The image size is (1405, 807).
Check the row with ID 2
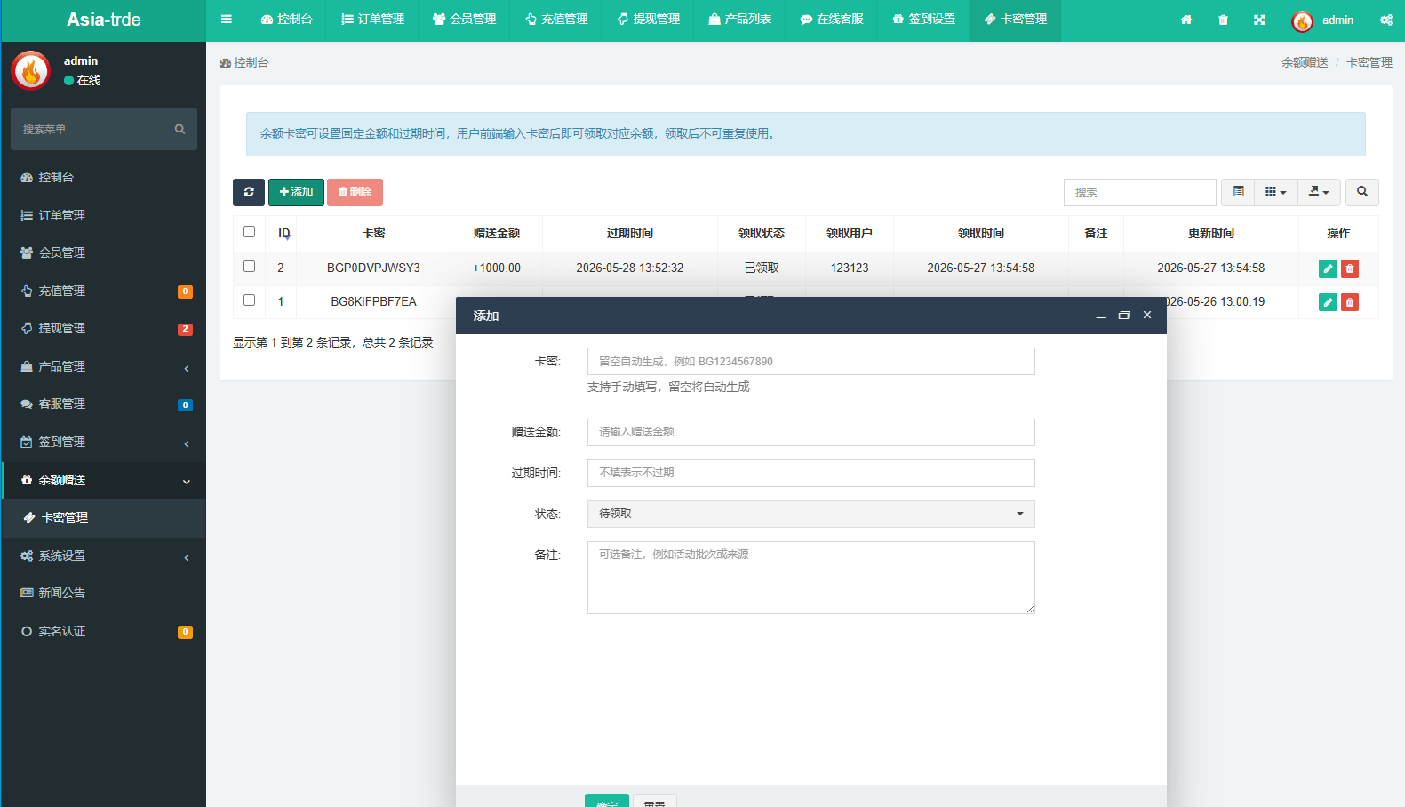[249, 267]
